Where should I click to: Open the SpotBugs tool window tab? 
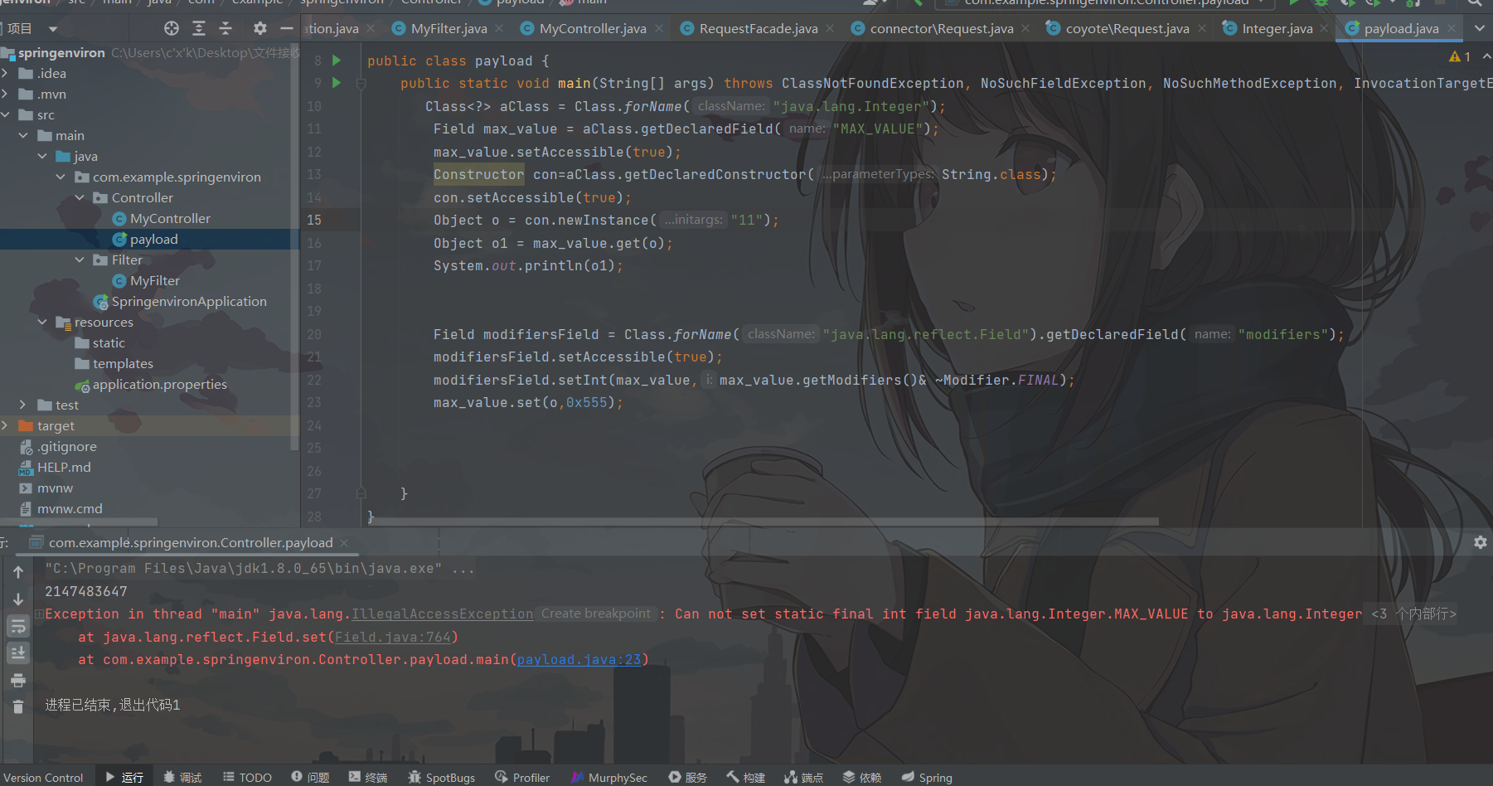[x=441, y=777]
